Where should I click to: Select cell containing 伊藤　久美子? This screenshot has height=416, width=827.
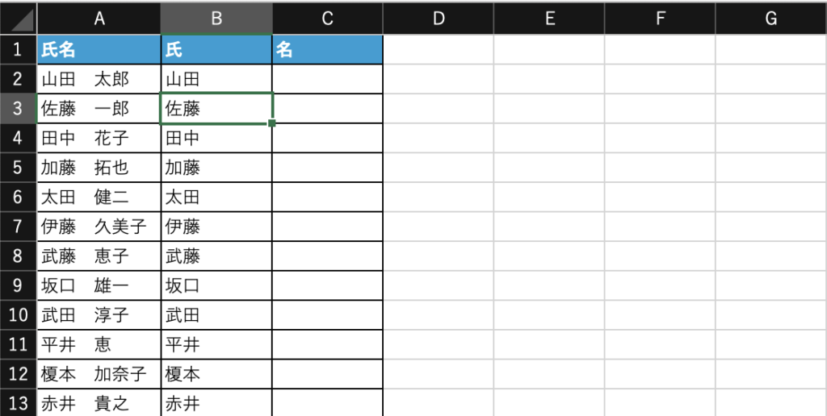click(99, 227)
